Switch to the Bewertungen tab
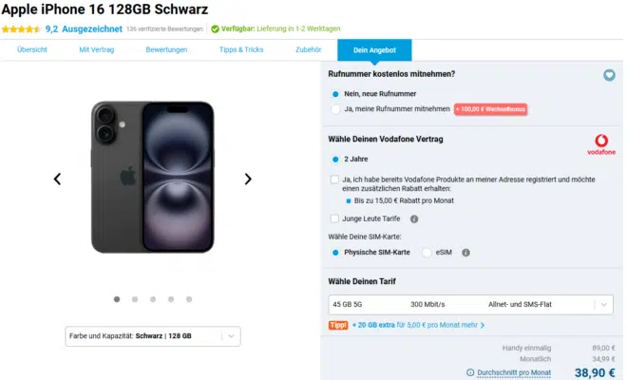Viewport: 627px width, 380px height. pyautogui.click(x=166, y=49)
